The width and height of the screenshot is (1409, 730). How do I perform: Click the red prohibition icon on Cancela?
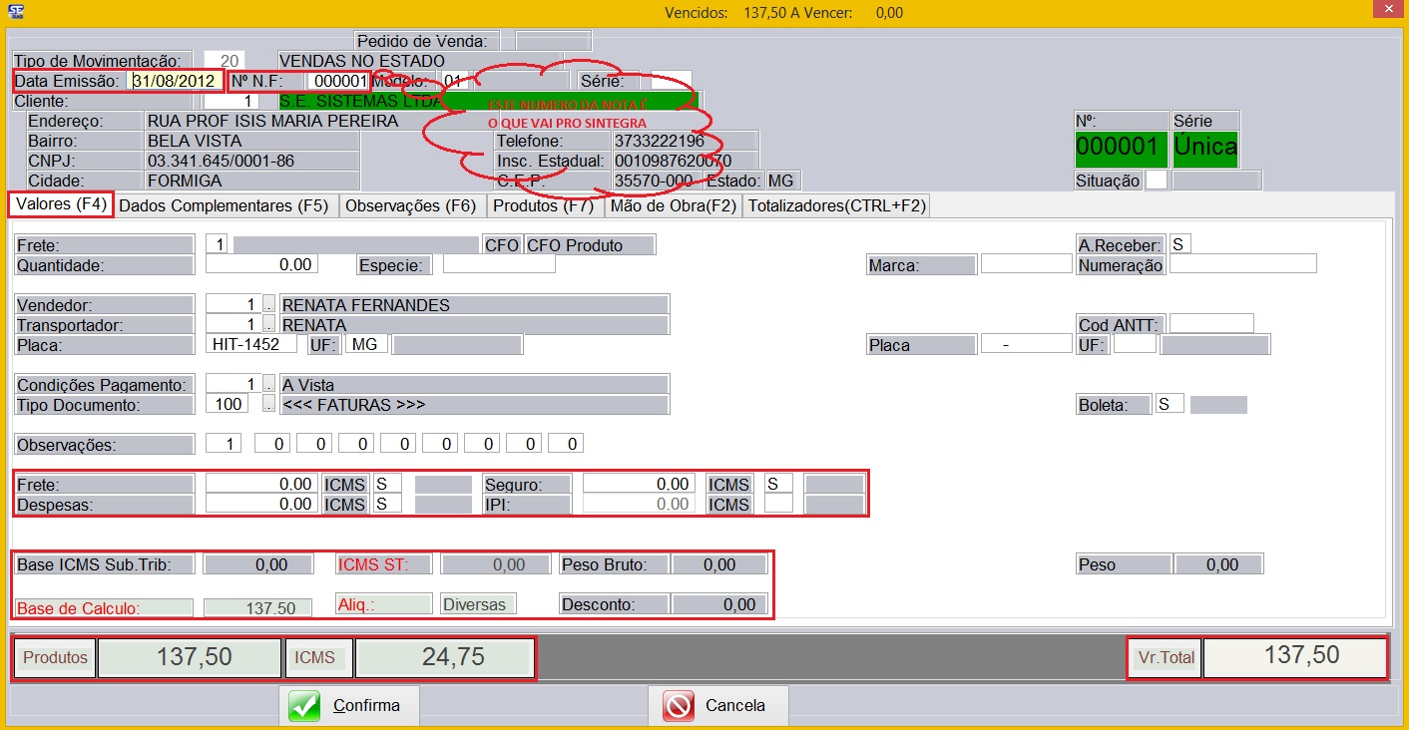pos(679,706)
